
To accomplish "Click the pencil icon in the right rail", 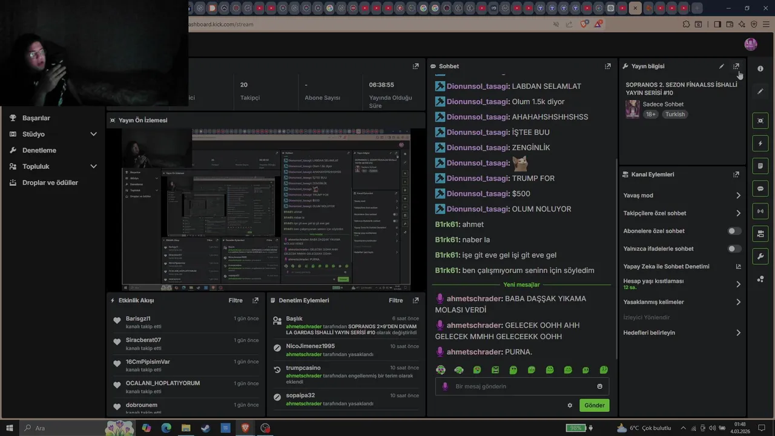I will (760, 91).
